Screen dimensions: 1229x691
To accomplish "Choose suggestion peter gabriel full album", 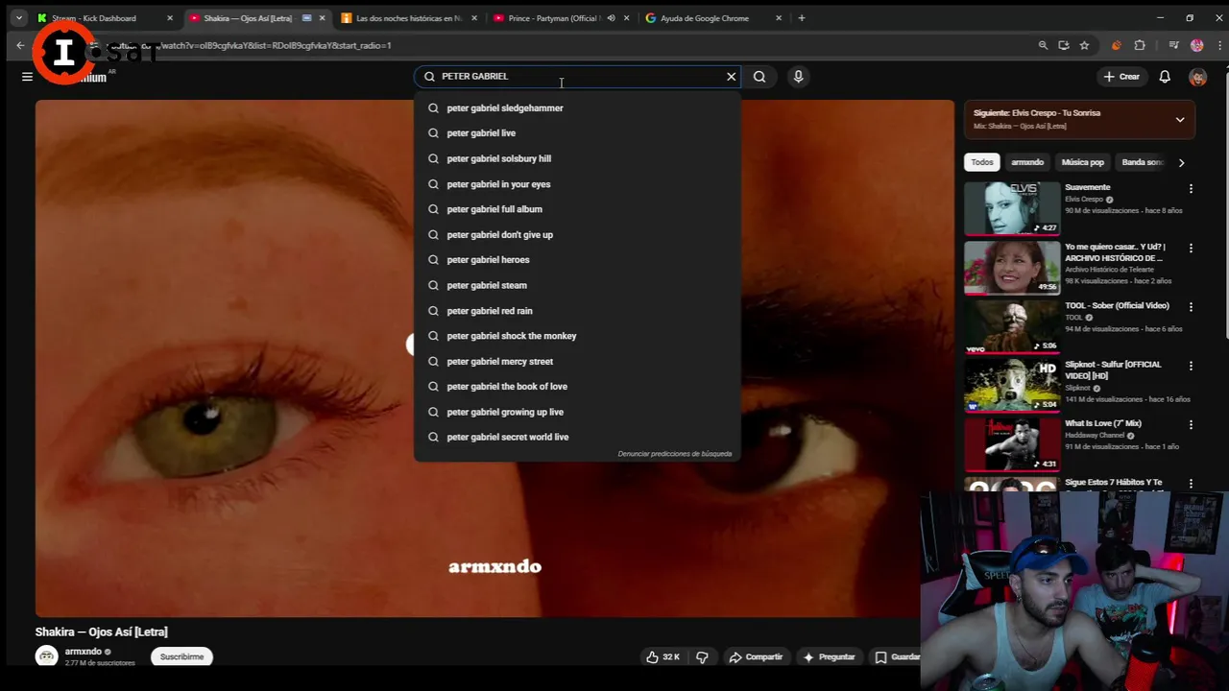I will pyautogui.click(x=577, y=208).
